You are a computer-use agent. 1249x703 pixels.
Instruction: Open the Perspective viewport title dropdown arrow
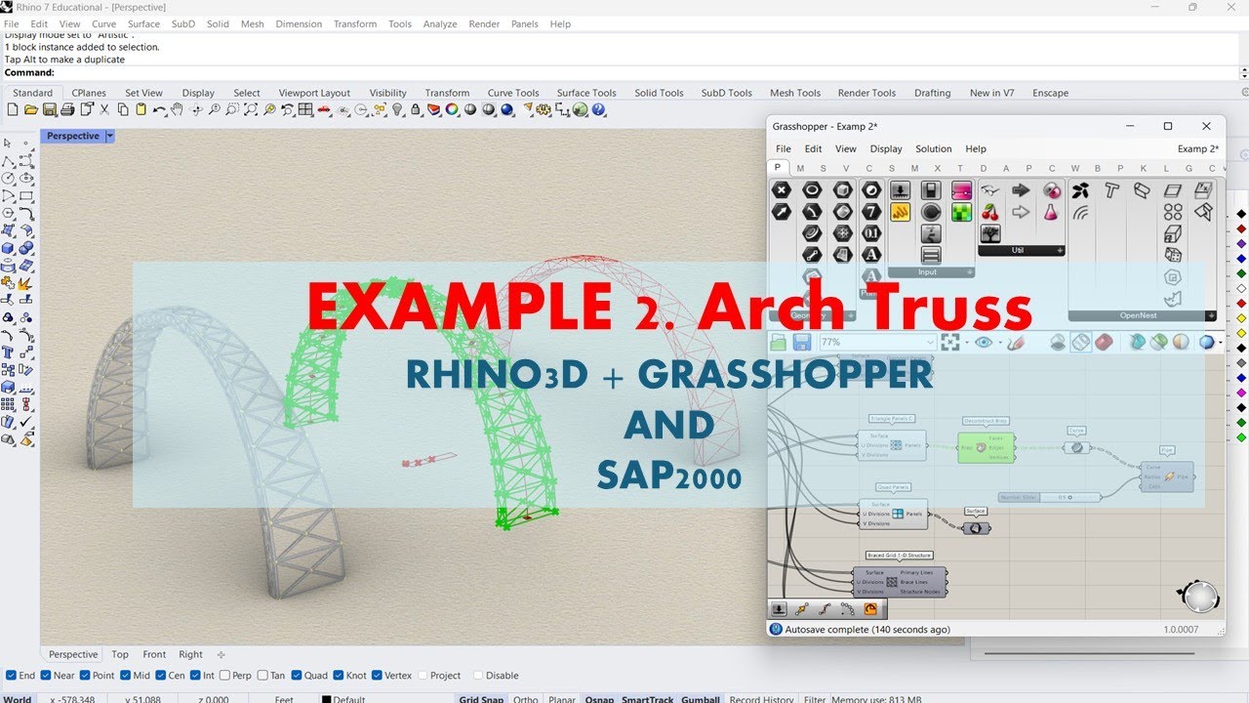point(109,137)
